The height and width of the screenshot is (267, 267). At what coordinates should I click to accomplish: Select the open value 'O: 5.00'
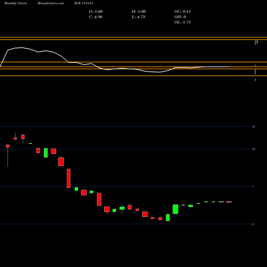click(x=96, y=12)
